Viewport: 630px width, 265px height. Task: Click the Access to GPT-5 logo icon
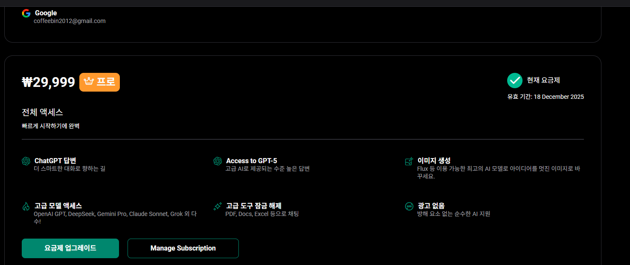[x=218, y=161]
